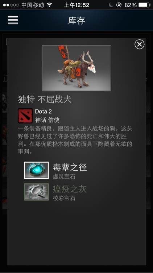The height and width of the screenshot is (273, 153).
Task: Tap the Do Not Disturb moon icon
Action: pyautogui.click(x=111, y=5)
